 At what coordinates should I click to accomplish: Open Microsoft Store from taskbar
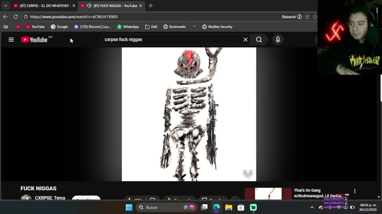[x=241, y=207]
